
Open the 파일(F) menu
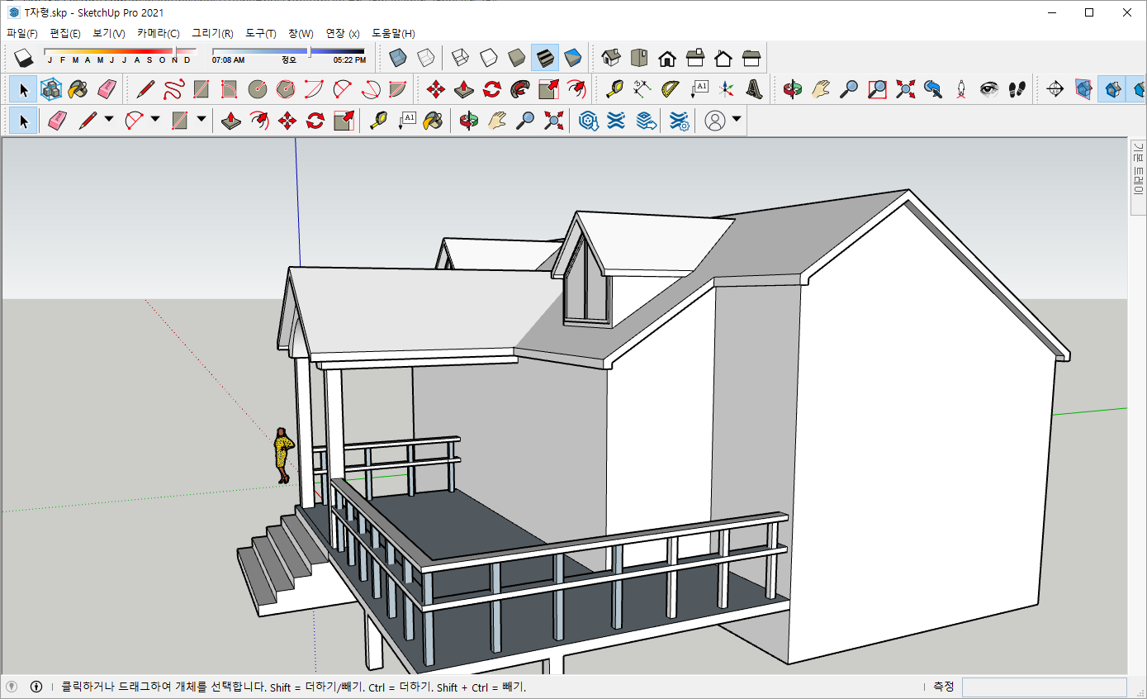point(21,33)
